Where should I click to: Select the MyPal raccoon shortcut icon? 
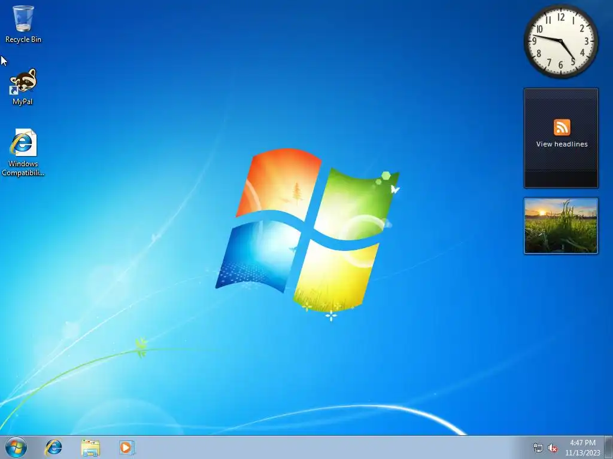click(23, 87)
